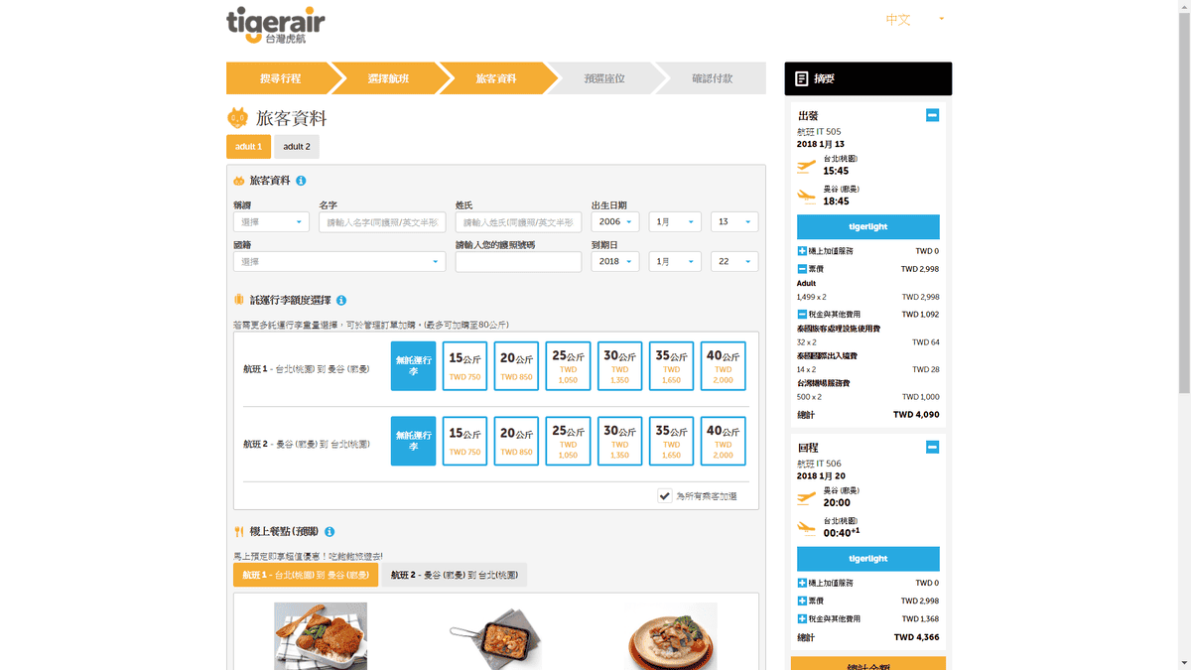
Task: Click info icon beside 機上餐點 heading
Action: 330,532
